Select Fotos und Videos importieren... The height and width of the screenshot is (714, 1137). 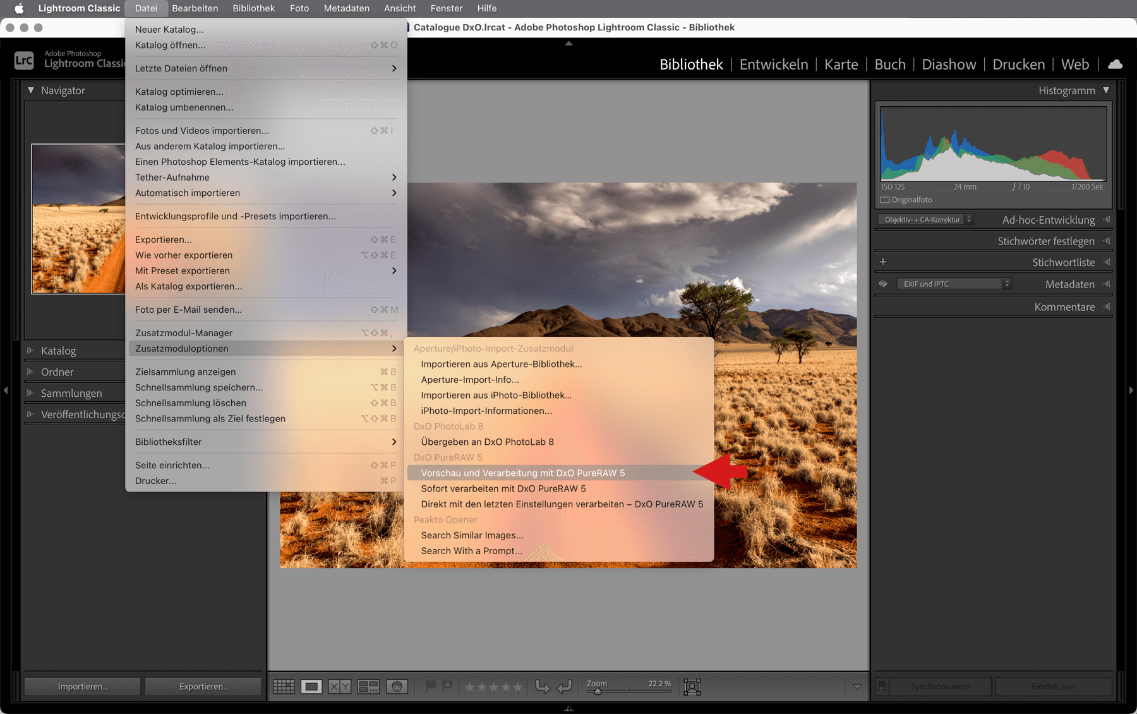266,130
